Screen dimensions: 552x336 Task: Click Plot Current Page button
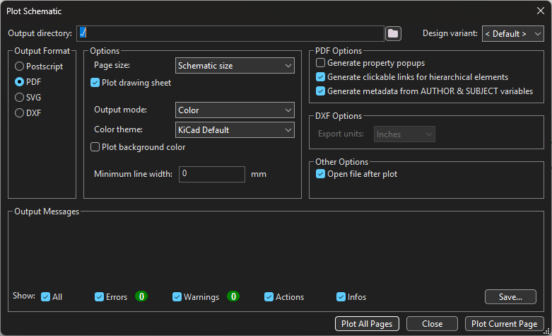click(x=505, y=324)
